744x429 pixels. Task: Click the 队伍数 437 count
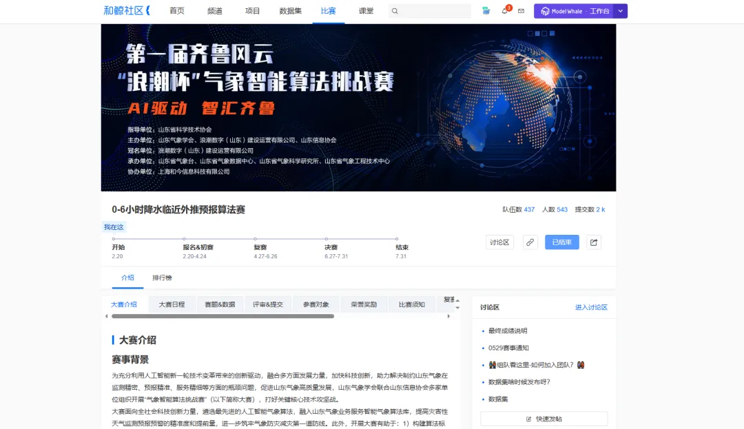tap(518, 209)
